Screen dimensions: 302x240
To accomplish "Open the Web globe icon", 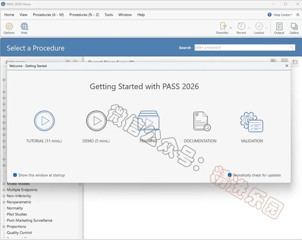I will (x=24, y=26).
